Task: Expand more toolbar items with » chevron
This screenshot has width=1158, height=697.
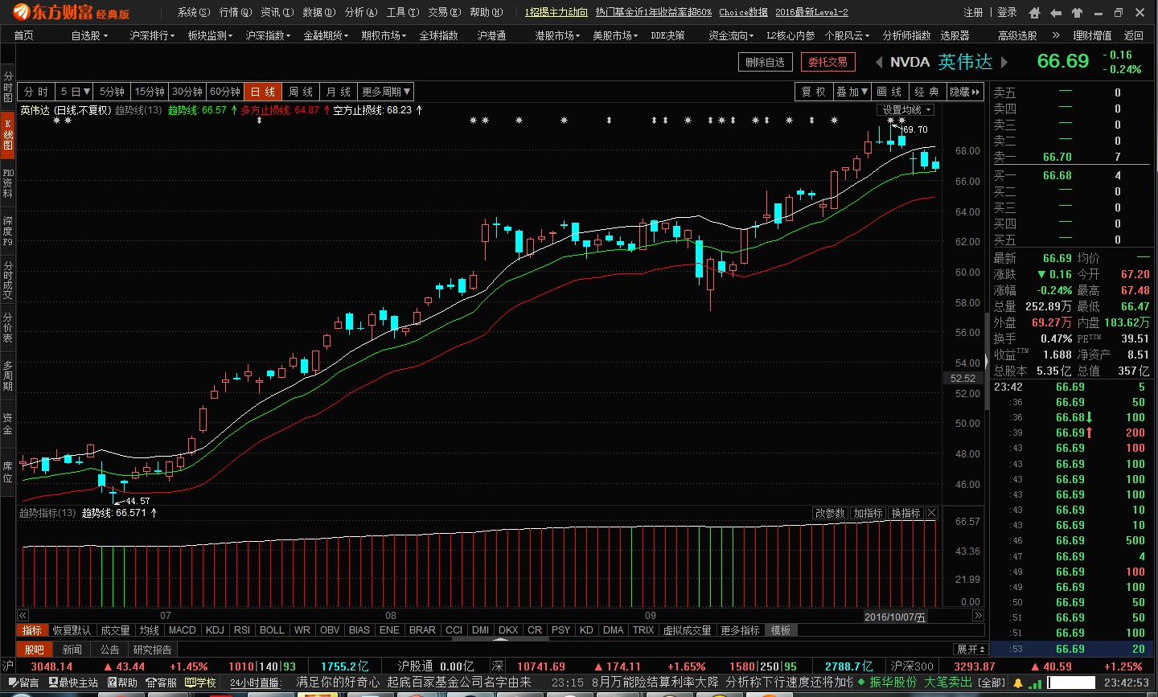Action: pyautogui.click(x=1056, y=35)
